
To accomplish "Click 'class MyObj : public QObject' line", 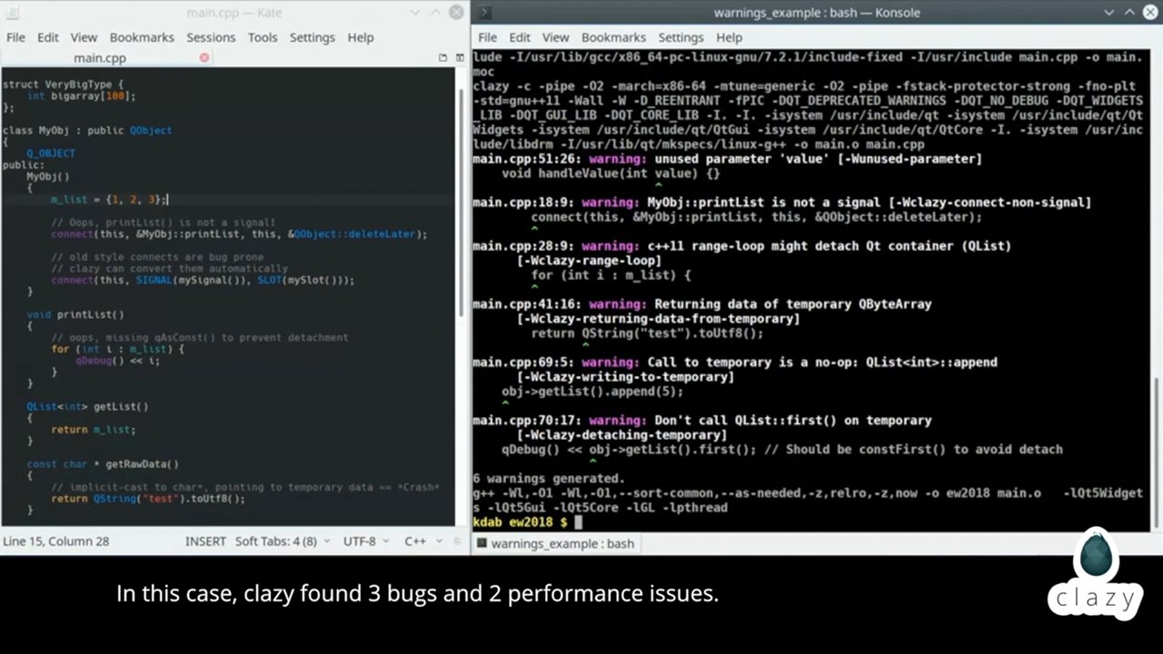I will (87, 130).
